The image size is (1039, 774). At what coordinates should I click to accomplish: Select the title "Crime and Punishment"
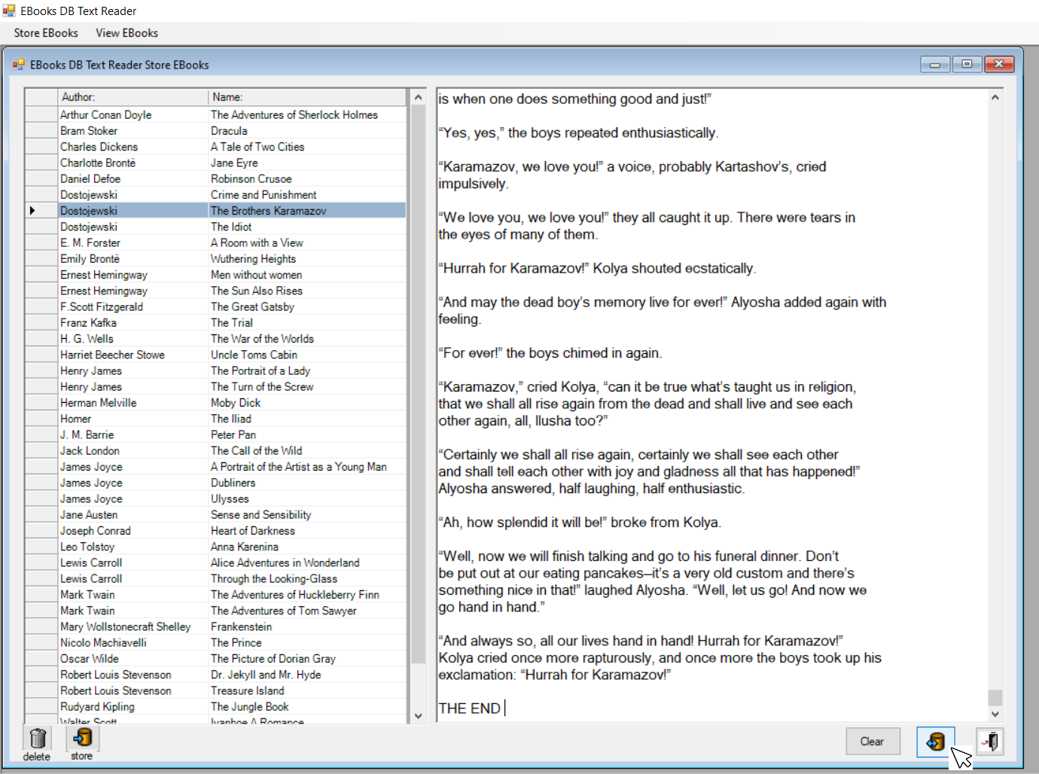(x=308, y=195)
